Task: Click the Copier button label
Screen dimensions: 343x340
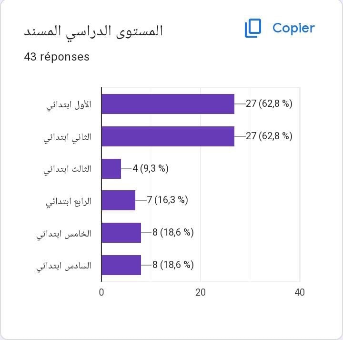Action: coord(293,28)
